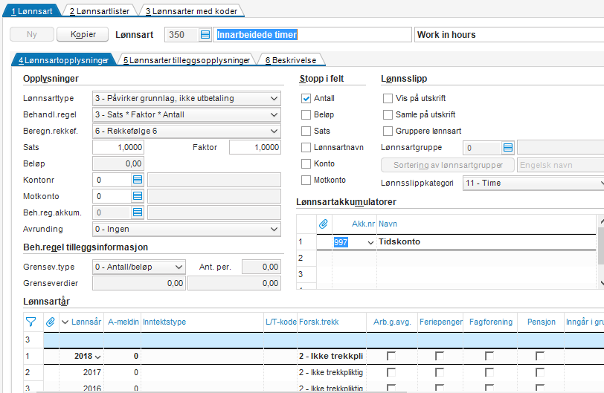The height and width of the screenshot is (393, 604).
Task: Check the Beløp stop checkbox
Action: (306, 114)
